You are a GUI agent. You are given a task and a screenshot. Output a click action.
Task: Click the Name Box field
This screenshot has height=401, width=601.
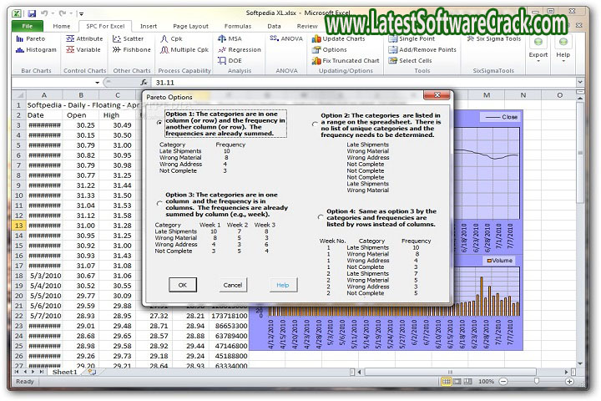53,83
